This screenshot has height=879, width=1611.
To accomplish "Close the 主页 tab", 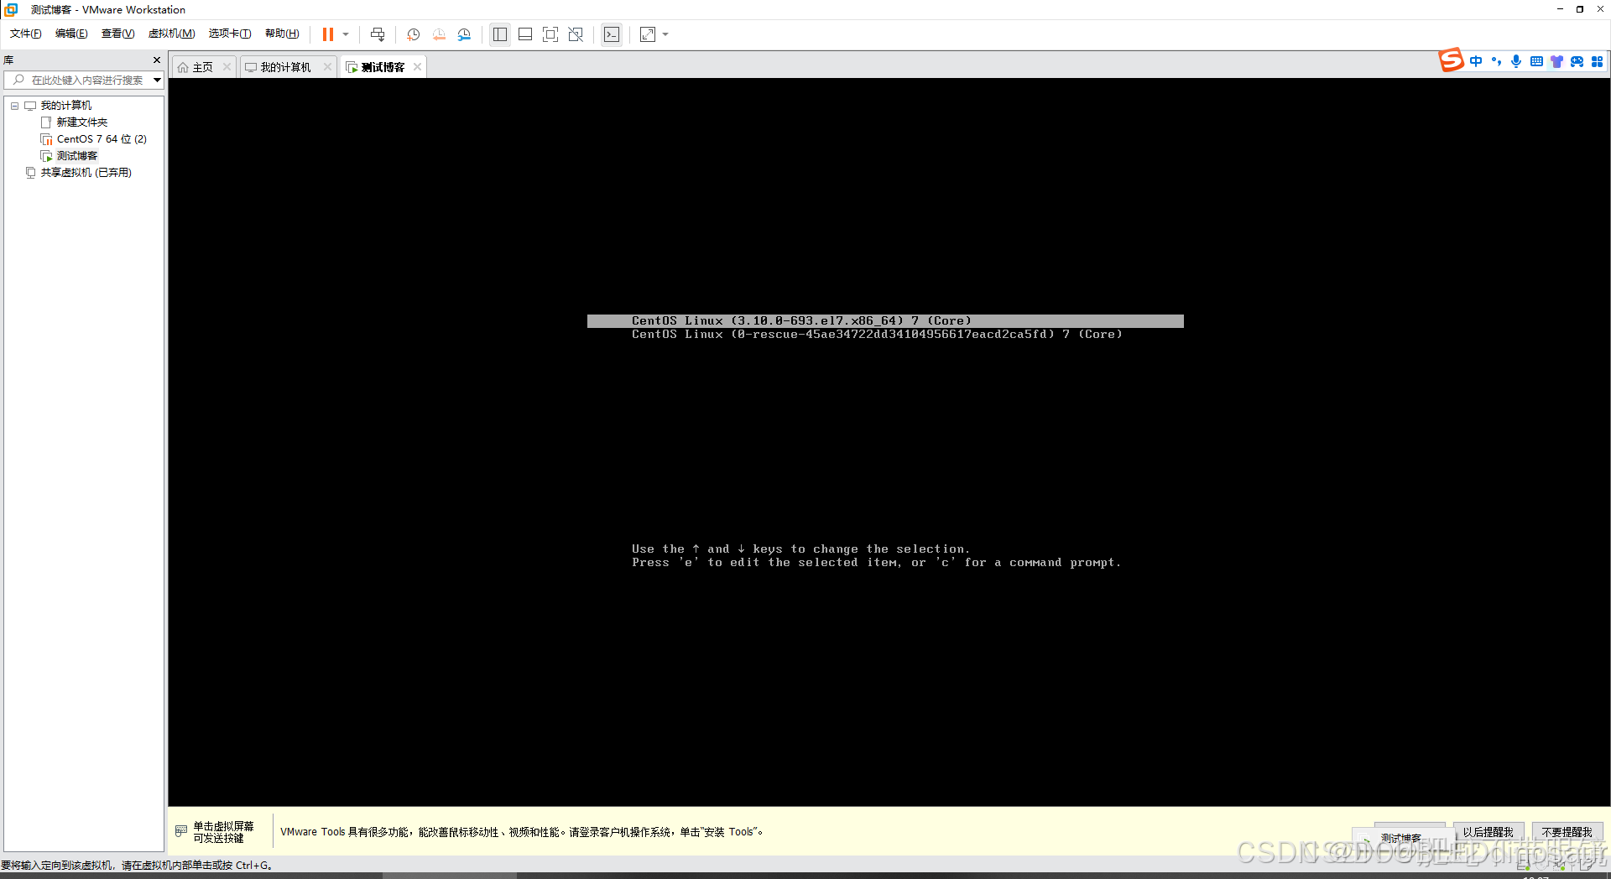I will point(227,67).
